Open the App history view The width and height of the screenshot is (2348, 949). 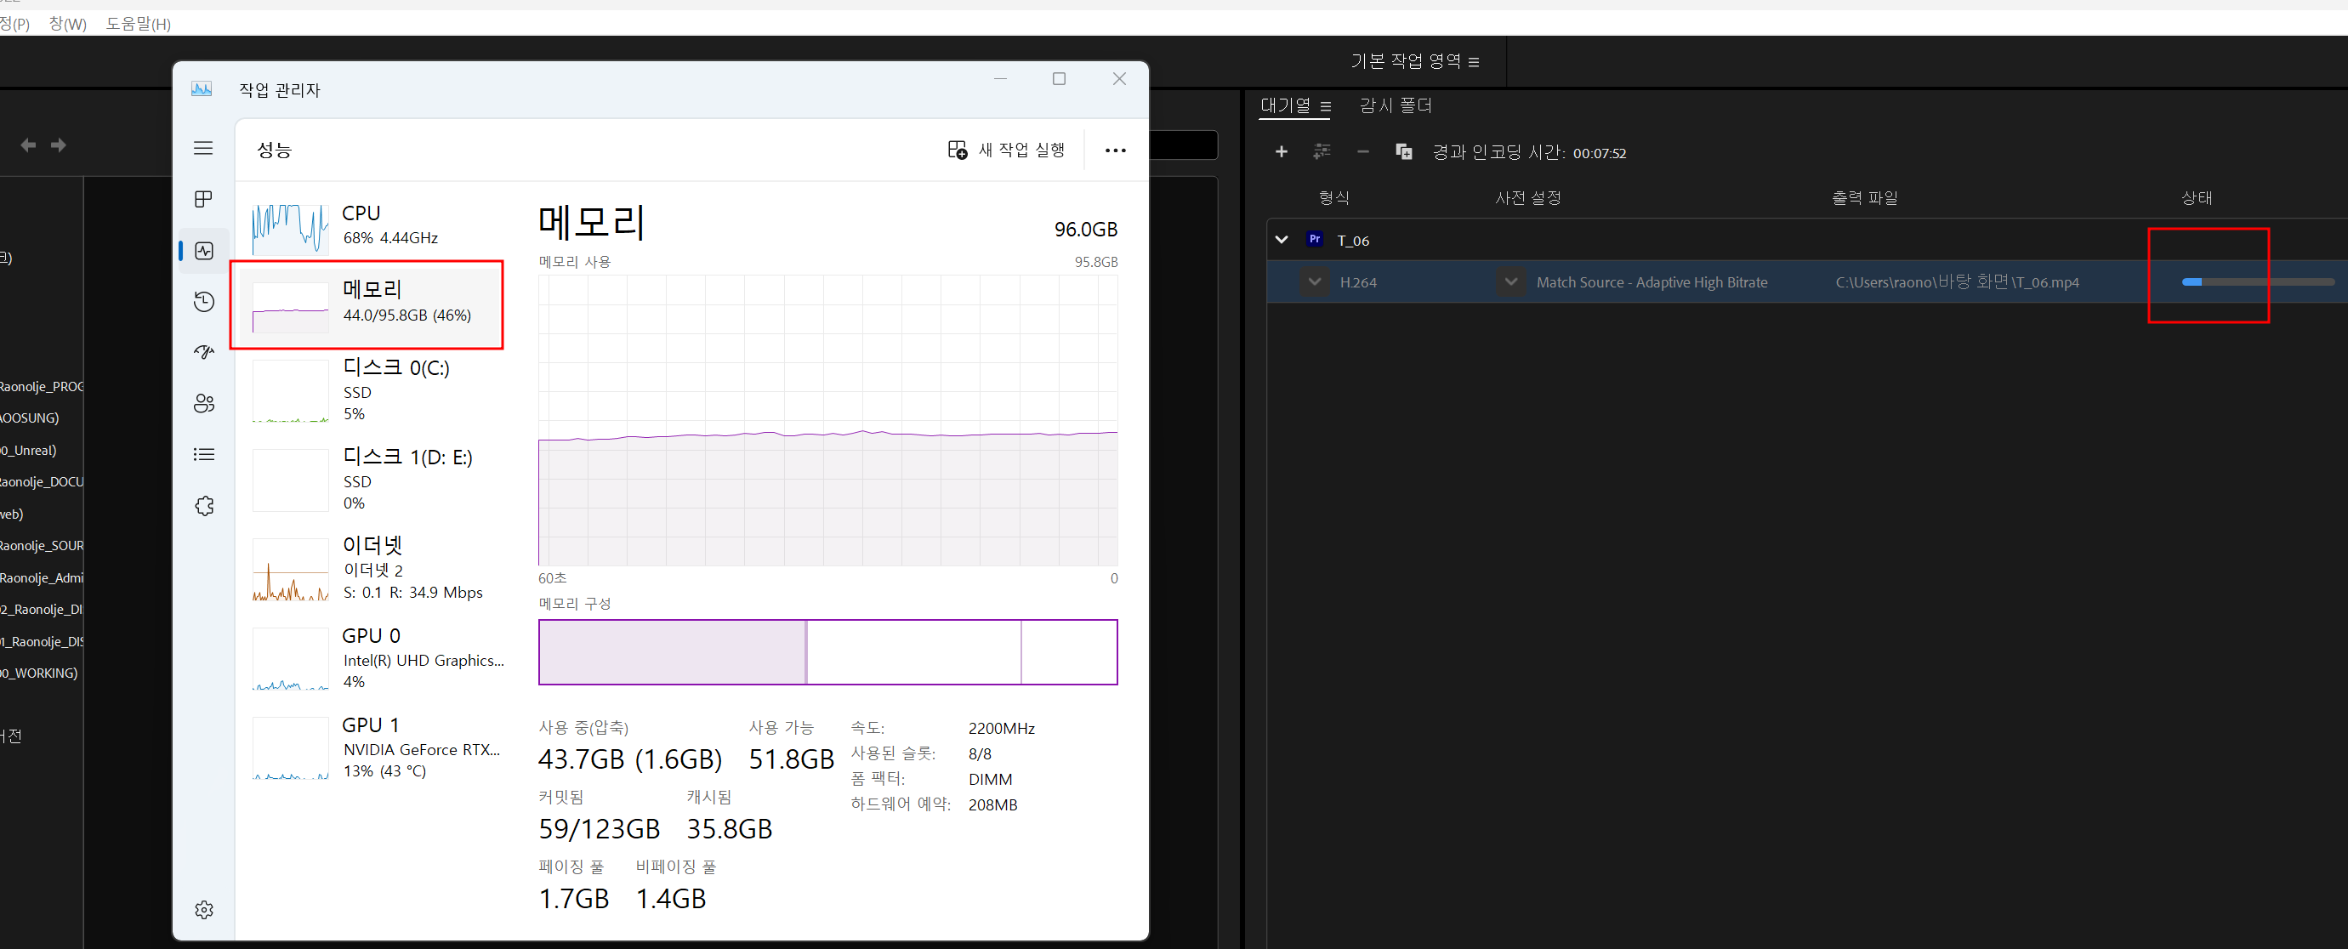click(x=202, y=301)
